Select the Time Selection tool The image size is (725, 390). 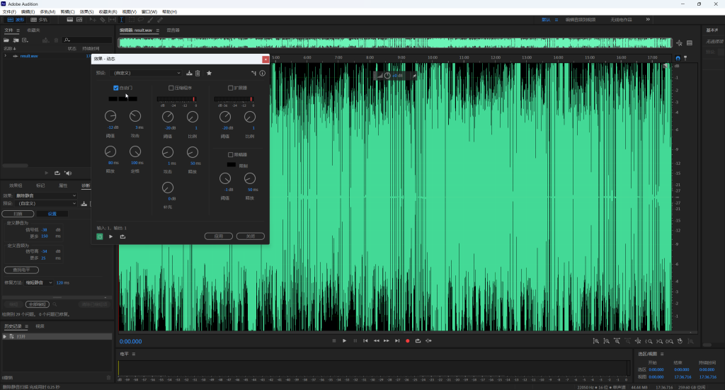(122, 20)
